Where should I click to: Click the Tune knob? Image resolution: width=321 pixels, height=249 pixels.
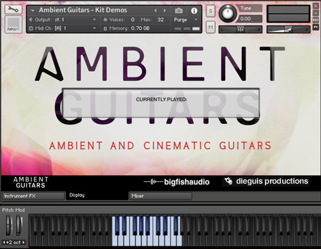pyautogui.click(x=228, y=13)
